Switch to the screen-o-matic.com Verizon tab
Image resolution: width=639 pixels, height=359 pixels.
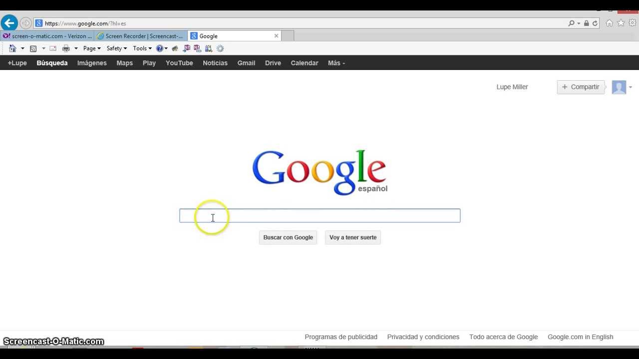(x=47, y=36)
